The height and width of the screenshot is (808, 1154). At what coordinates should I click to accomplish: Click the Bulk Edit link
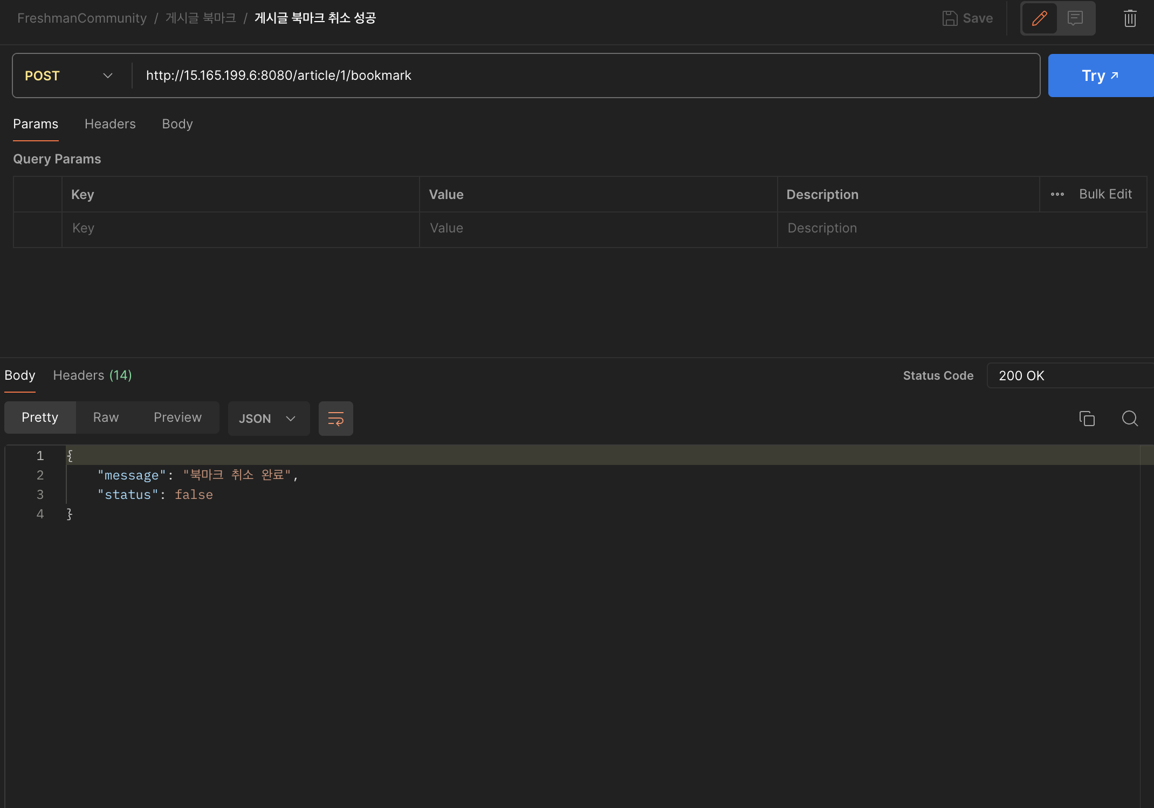[x=1105, y=194]
